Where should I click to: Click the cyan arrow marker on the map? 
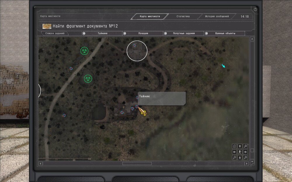tap(223, 66)
